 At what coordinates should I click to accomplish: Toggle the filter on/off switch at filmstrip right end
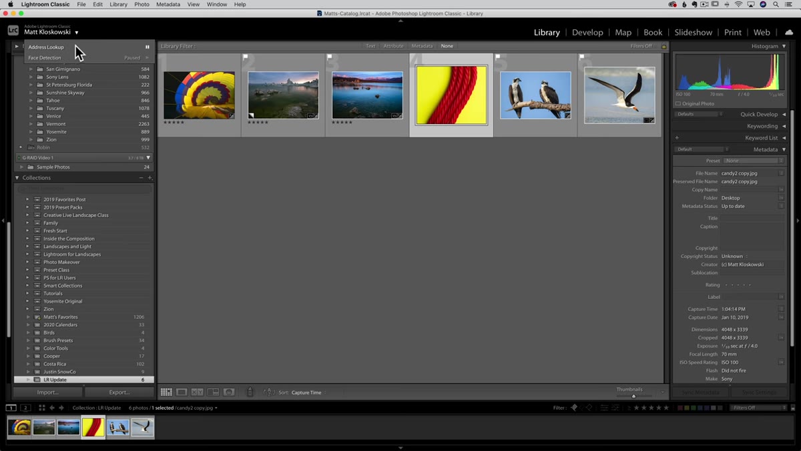pos(793,408)
